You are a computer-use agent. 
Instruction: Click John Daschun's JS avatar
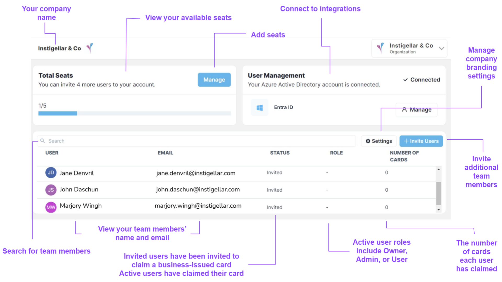click(51, 190)
